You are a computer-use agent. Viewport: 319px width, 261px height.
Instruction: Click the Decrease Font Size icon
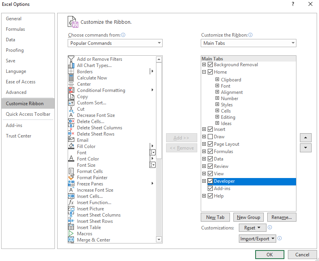click(x=71, y=115)
